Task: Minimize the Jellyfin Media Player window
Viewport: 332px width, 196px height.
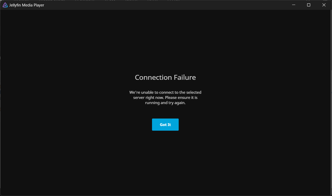Action: coord(293,5)
